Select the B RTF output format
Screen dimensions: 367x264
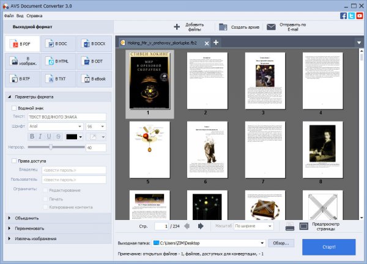coord(23,79)
